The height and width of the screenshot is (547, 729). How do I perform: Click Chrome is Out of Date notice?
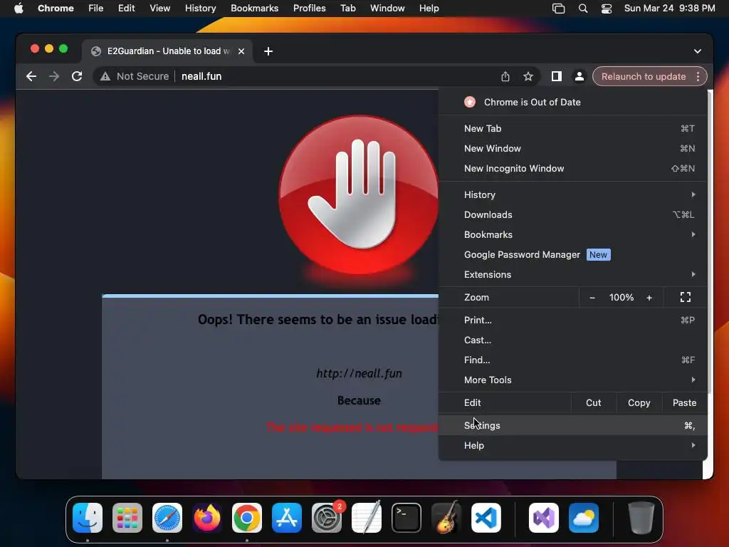(573, 103)
